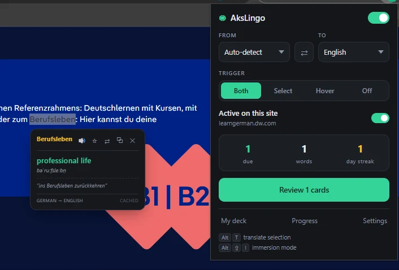Click the translation 'professional life'
399x270 pixels.
64,160
